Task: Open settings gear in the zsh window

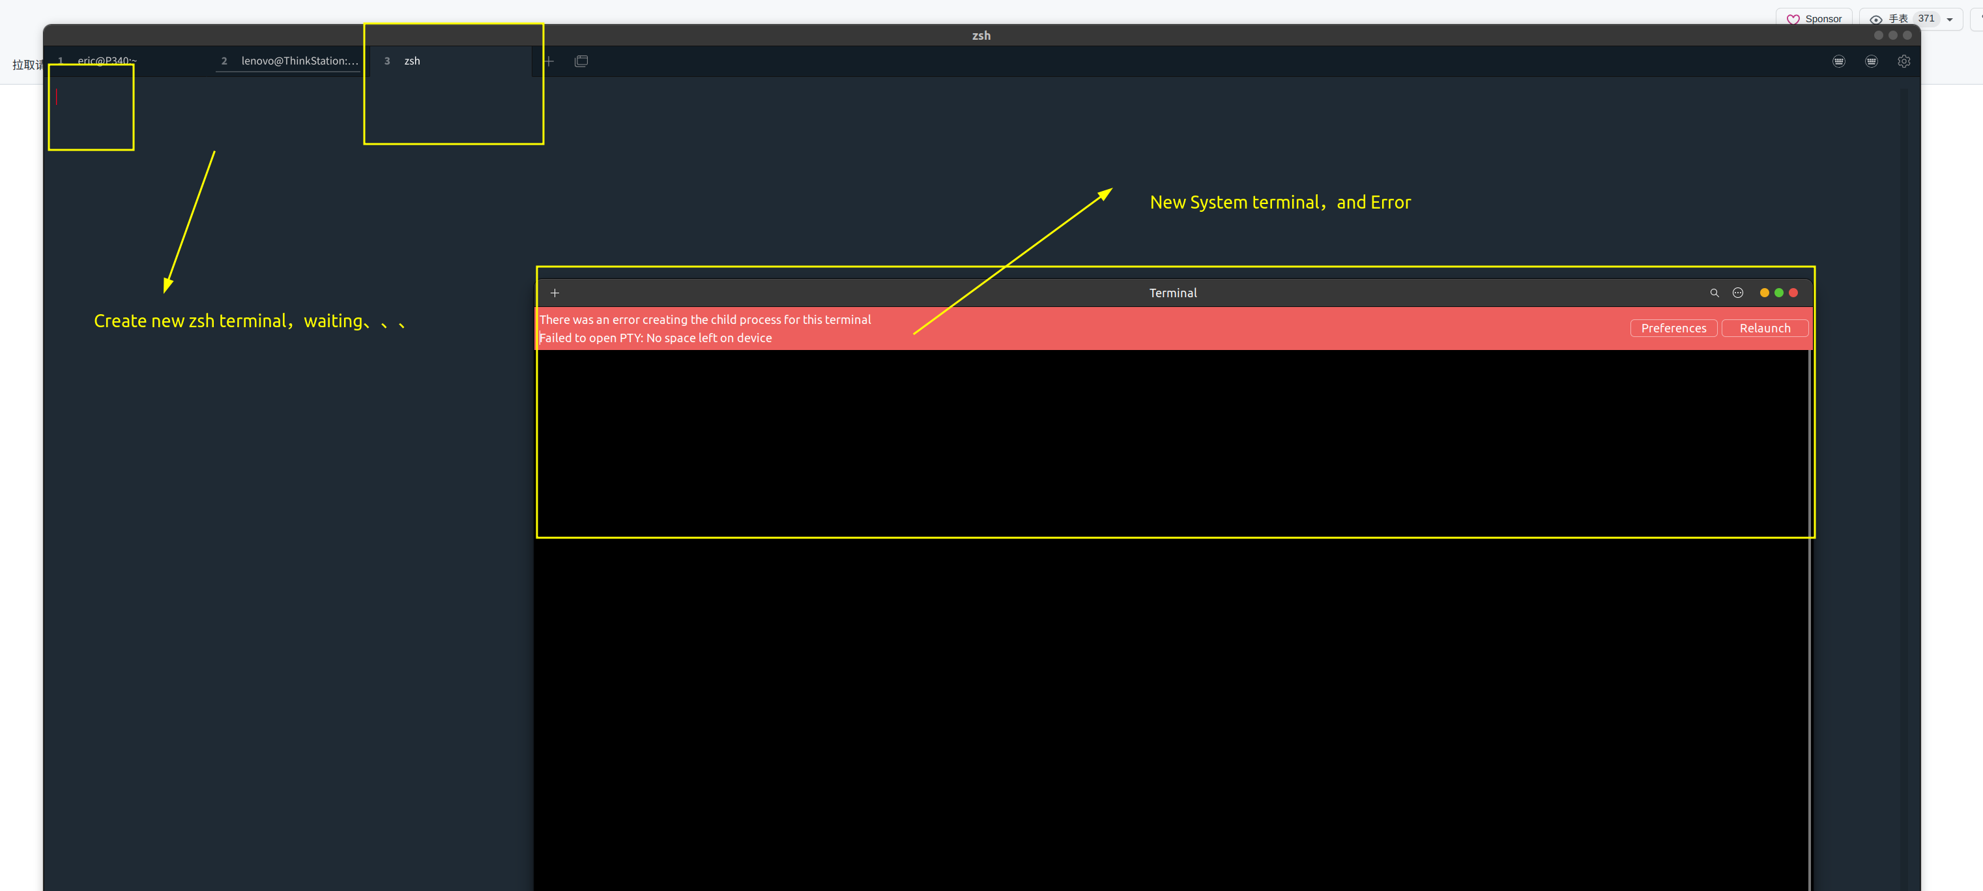Action: (x=1903, y=62)
